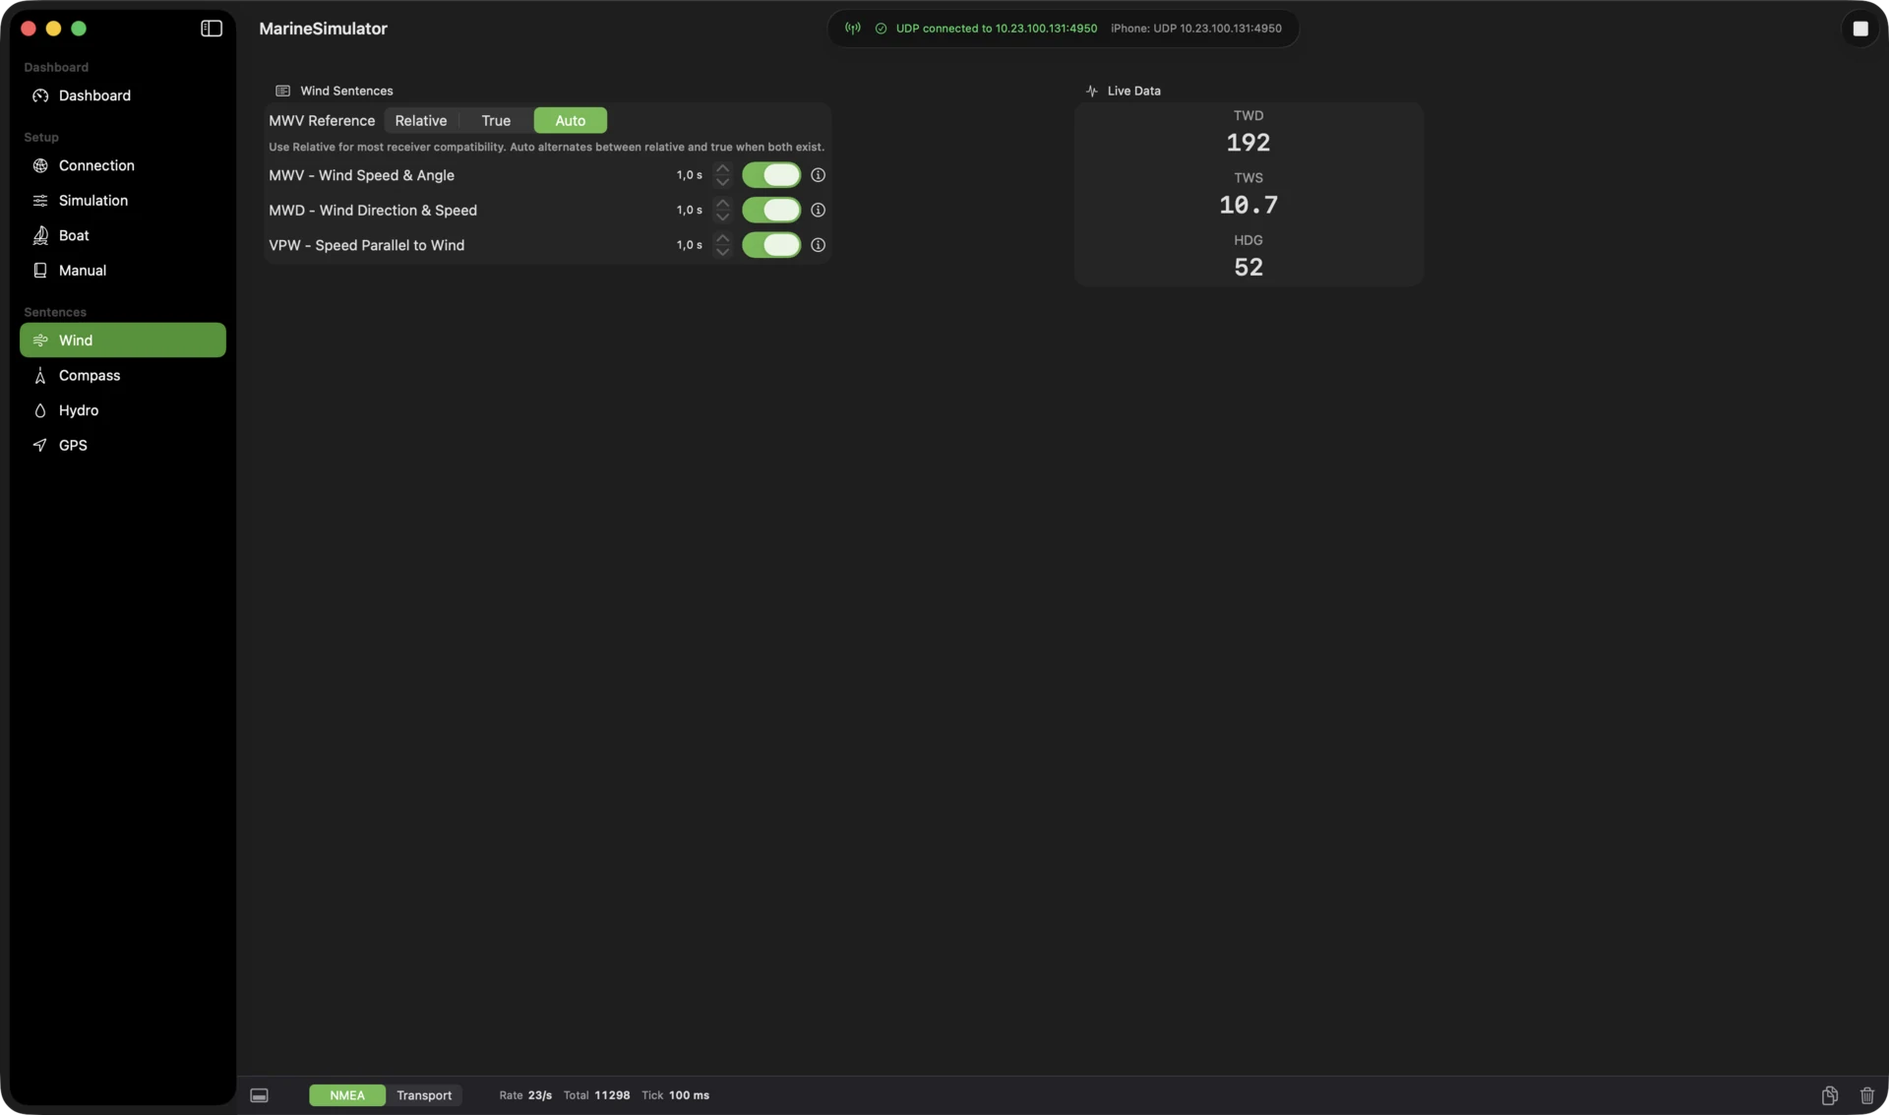Decrease MWV interval with down stepper arrow
This screenshot has width=1889, height=1115.
(x=723, y=182)
